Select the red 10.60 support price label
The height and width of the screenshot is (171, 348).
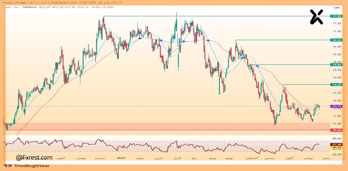point(336,130)
